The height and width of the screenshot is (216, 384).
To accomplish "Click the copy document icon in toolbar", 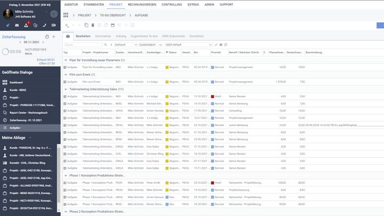I will click(x=86, y=25).
